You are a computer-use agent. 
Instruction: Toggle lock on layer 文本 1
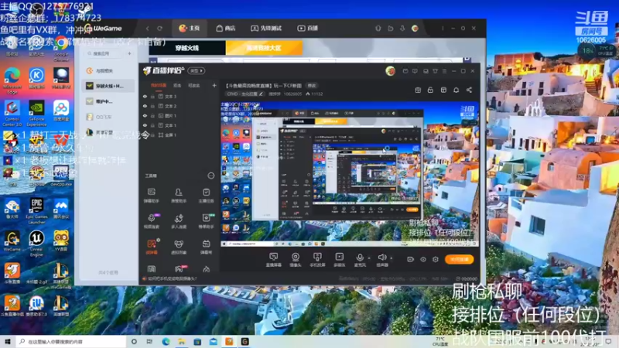click(x=152, y=125)
